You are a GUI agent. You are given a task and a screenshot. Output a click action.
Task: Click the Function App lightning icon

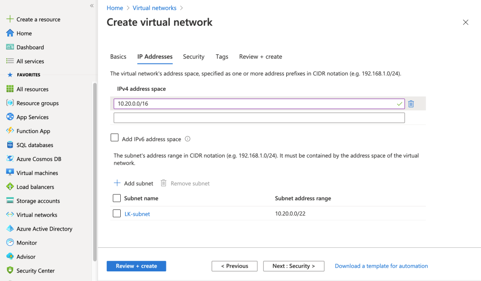click(10, 131)
